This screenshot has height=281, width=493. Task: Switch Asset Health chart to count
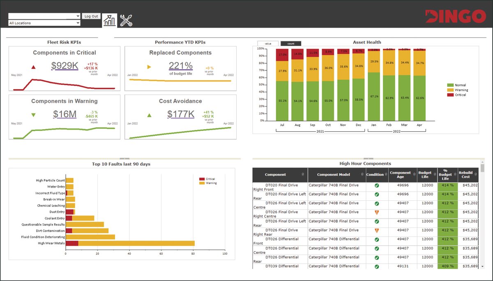(x=291, y=43)
